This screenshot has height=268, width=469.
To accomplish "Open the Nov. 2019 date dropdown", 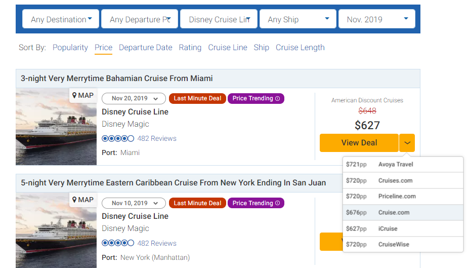I will click(x=377, y=19).
